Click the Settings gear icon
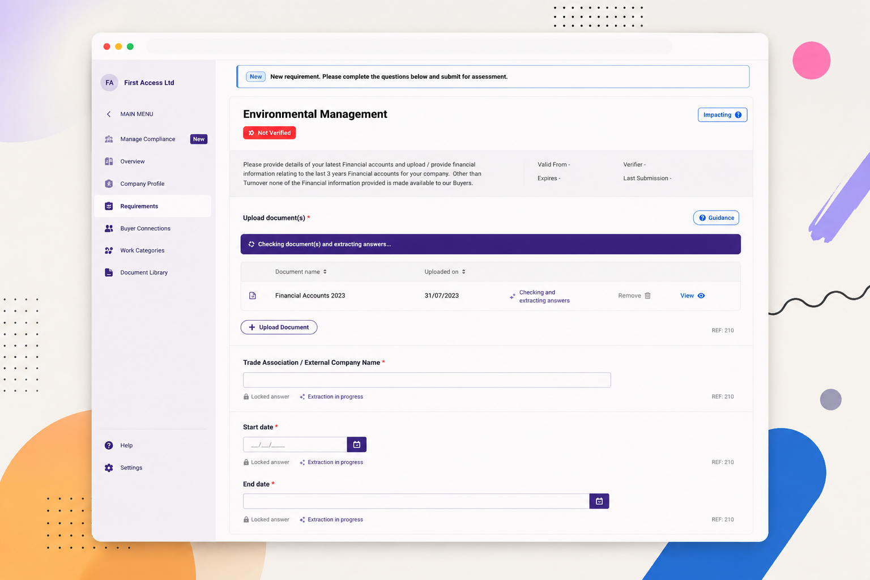This screenshot has width=870, height=580. coord(109,468)
